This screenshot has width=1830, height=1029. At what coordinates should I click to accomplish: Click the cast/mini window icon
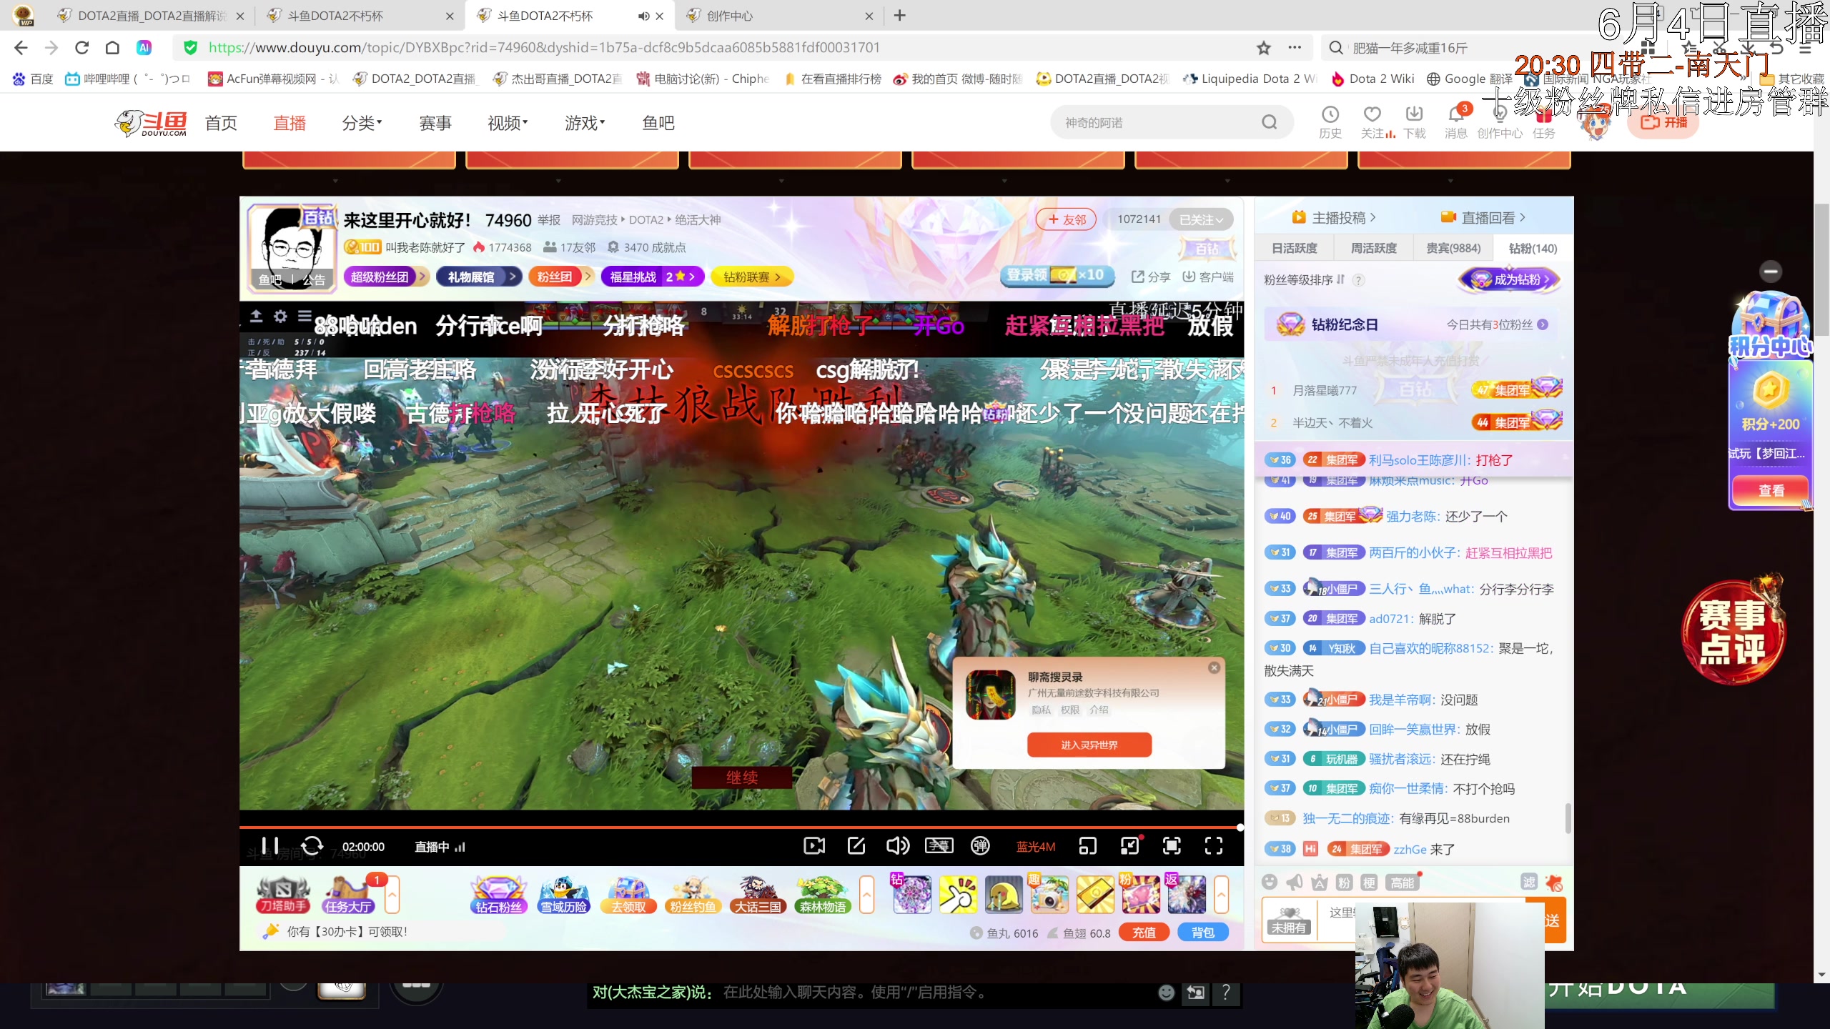pos(1087,846)
